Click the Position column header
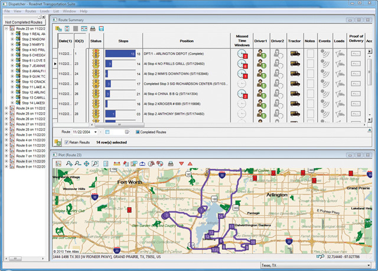Viewport: 378px width, 271px height. [x=186, y=41]
